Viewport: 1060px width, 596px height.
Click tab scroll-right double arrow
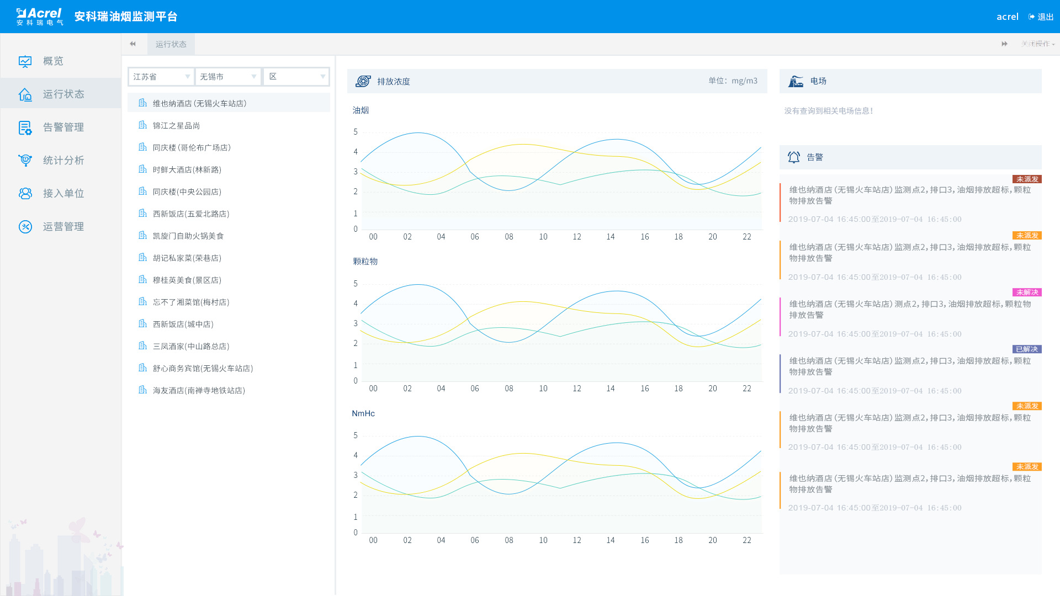(1004, 44)
